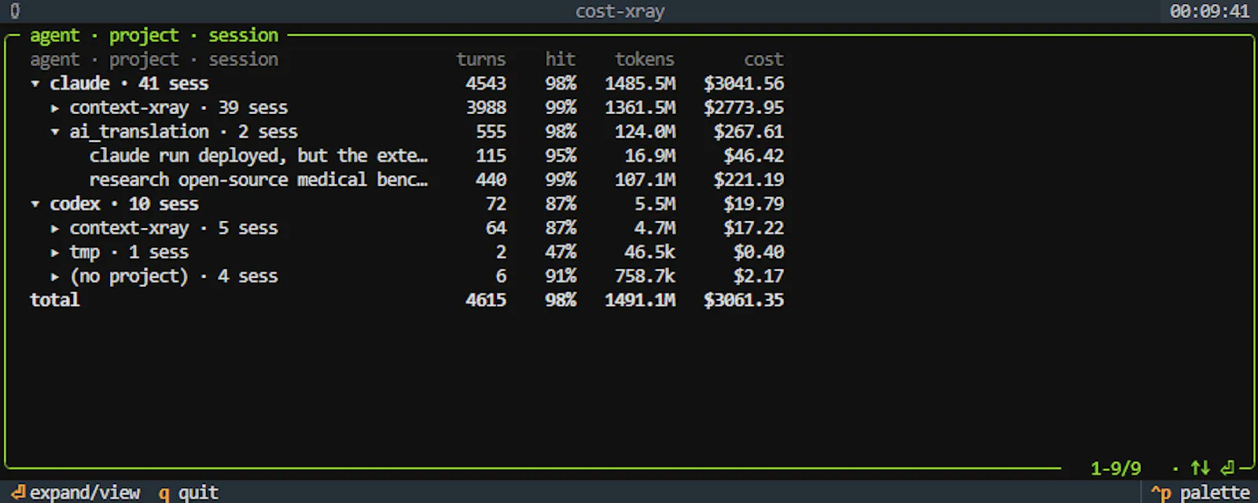1258x503 pixels.
Task: Click the 16.9M tokens cell
Action: (649, 156)
